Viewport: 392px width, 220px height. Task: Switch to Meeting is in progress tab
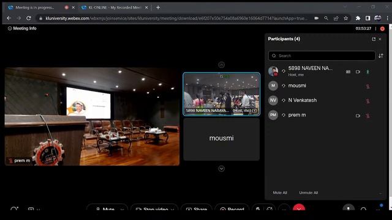34,8
